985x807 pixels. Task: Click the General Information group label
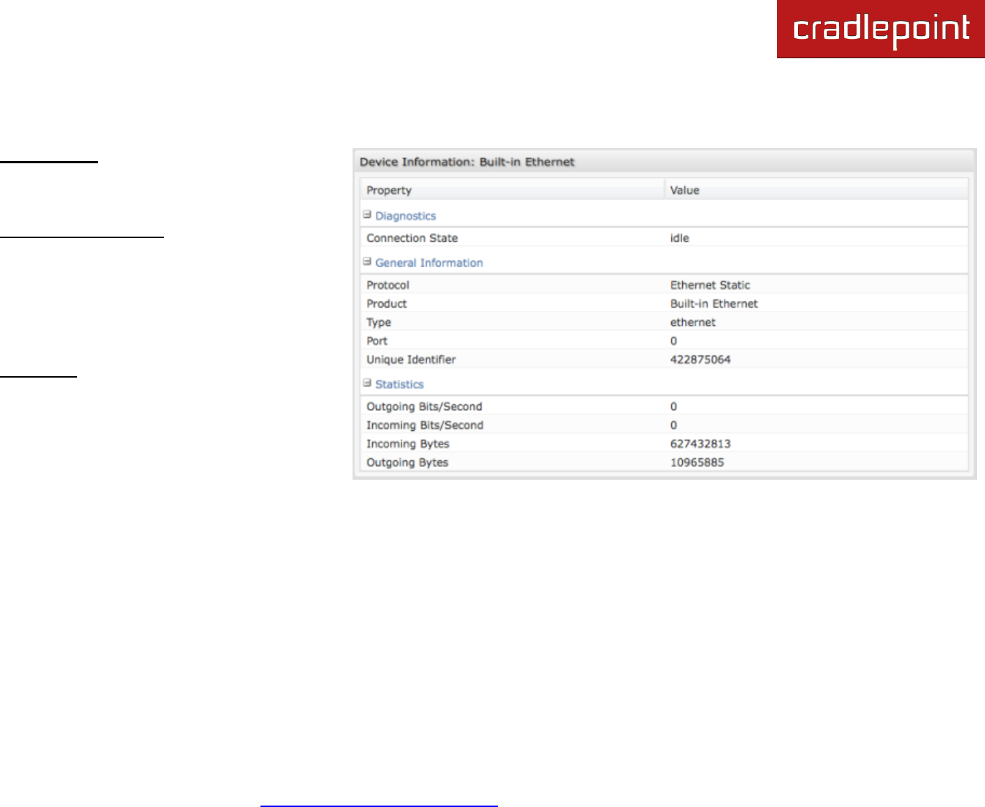click(429, 263)
